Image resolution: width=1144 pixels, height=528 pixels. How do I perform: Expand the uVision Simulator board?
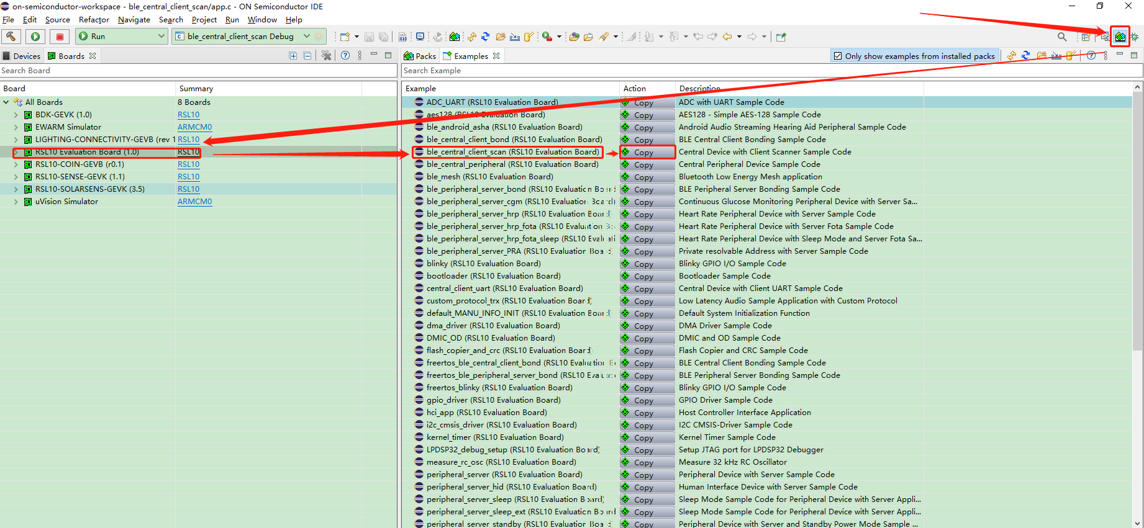click(x=16, y=202)
